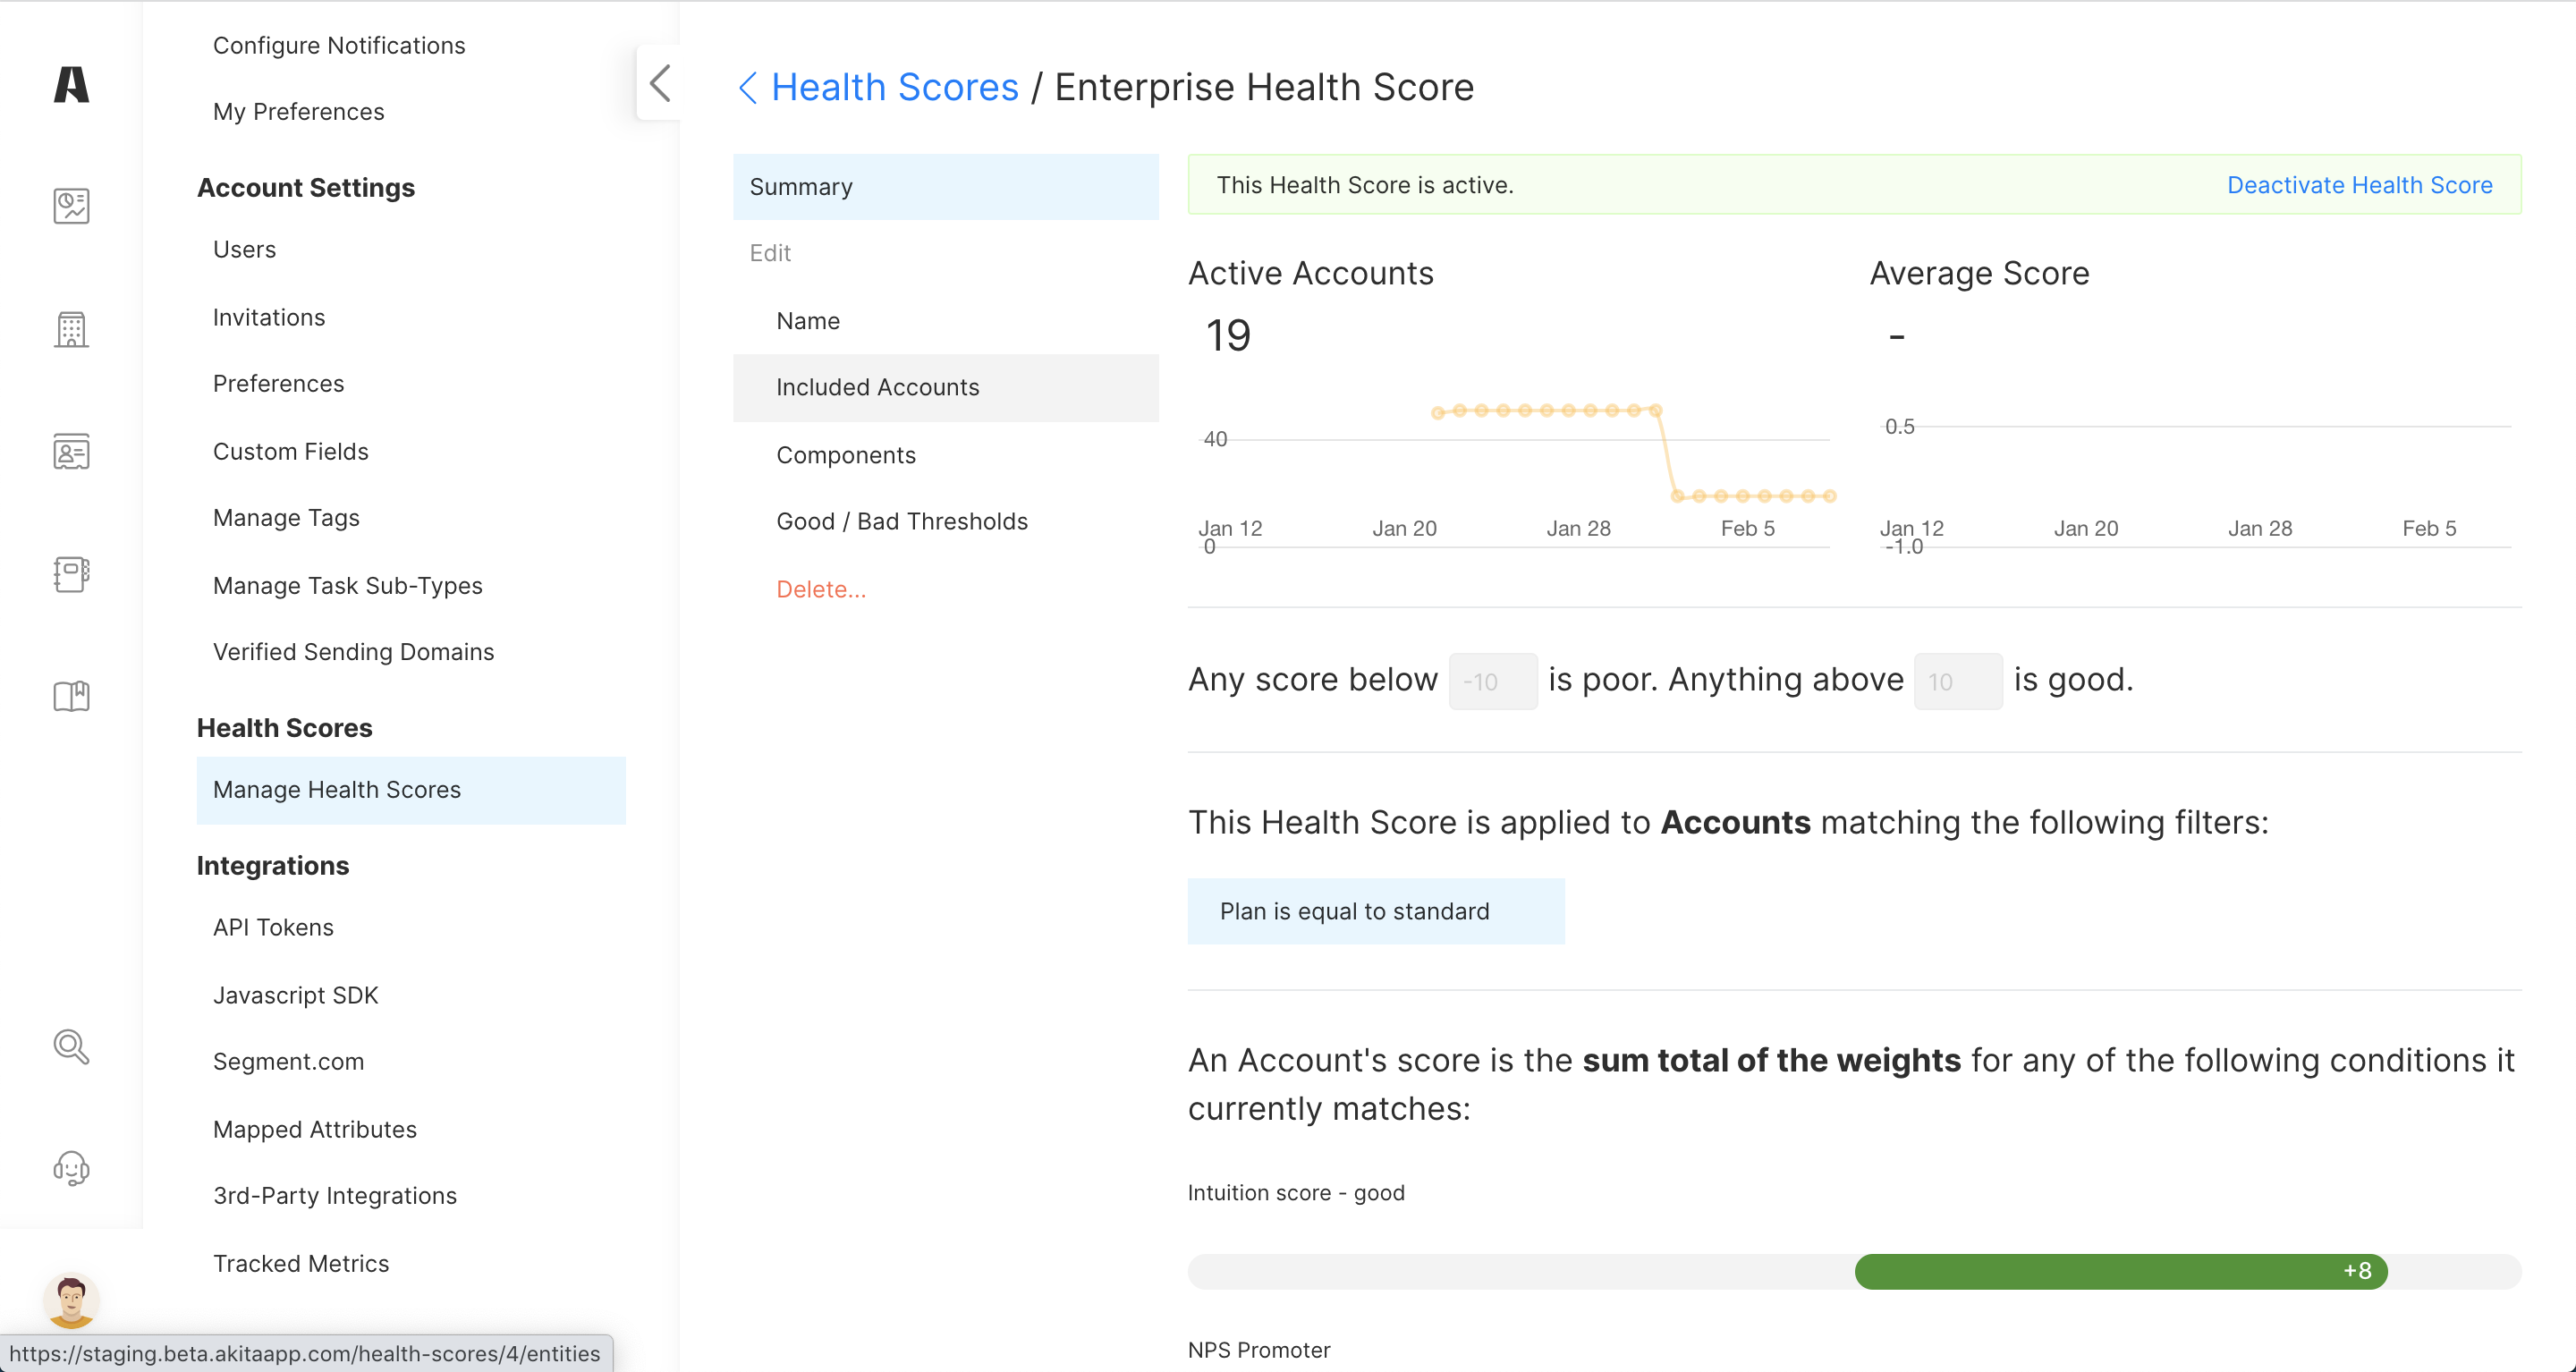
Task: Click the green +8 weight bar
Action: (2120, 1271)
